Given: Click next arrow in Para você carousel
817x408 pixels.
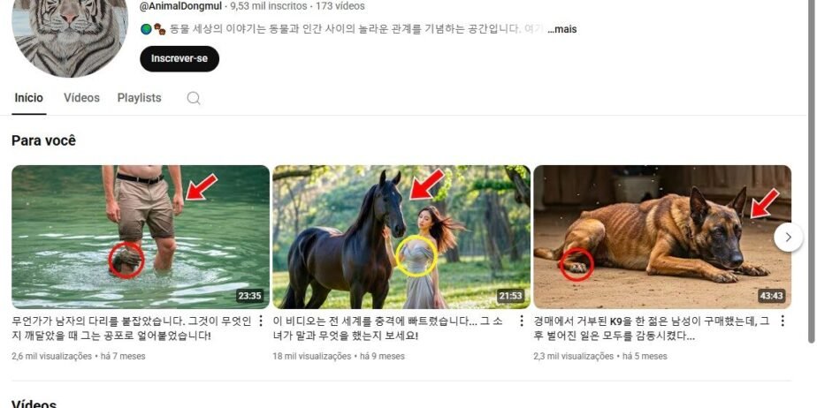Looking at the screenshot, I should tap(788, 238).
